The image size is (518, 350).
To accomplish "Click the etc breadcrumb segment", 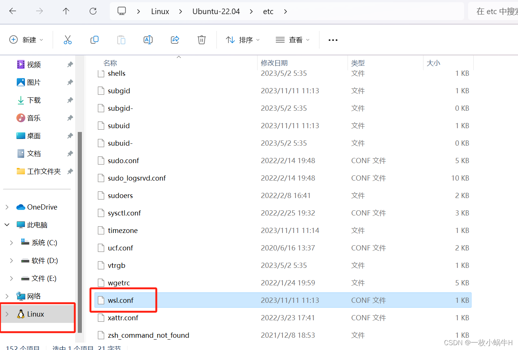I will 268,12.
